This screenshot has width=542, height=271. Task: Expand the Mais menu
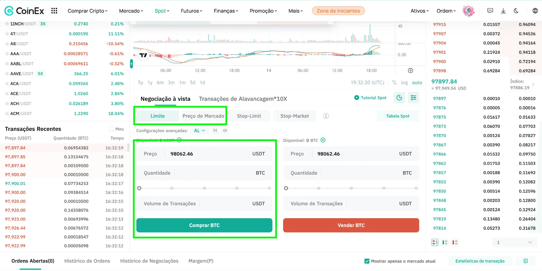point(296,11)
